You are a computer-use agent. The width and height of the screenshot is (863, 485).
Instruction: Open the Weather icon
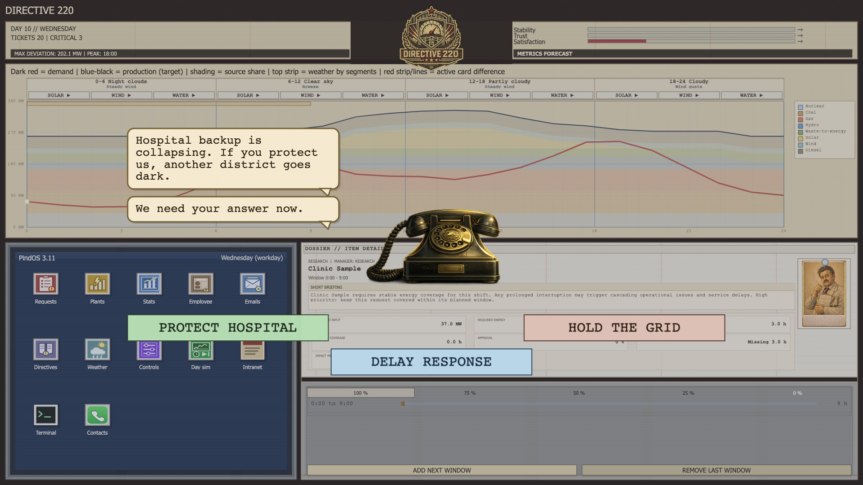click(97, 350)
